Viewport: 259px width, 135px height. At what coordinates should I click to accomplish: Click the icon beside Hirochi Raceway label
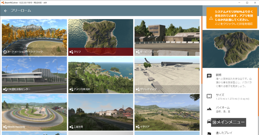pos(5,127)
